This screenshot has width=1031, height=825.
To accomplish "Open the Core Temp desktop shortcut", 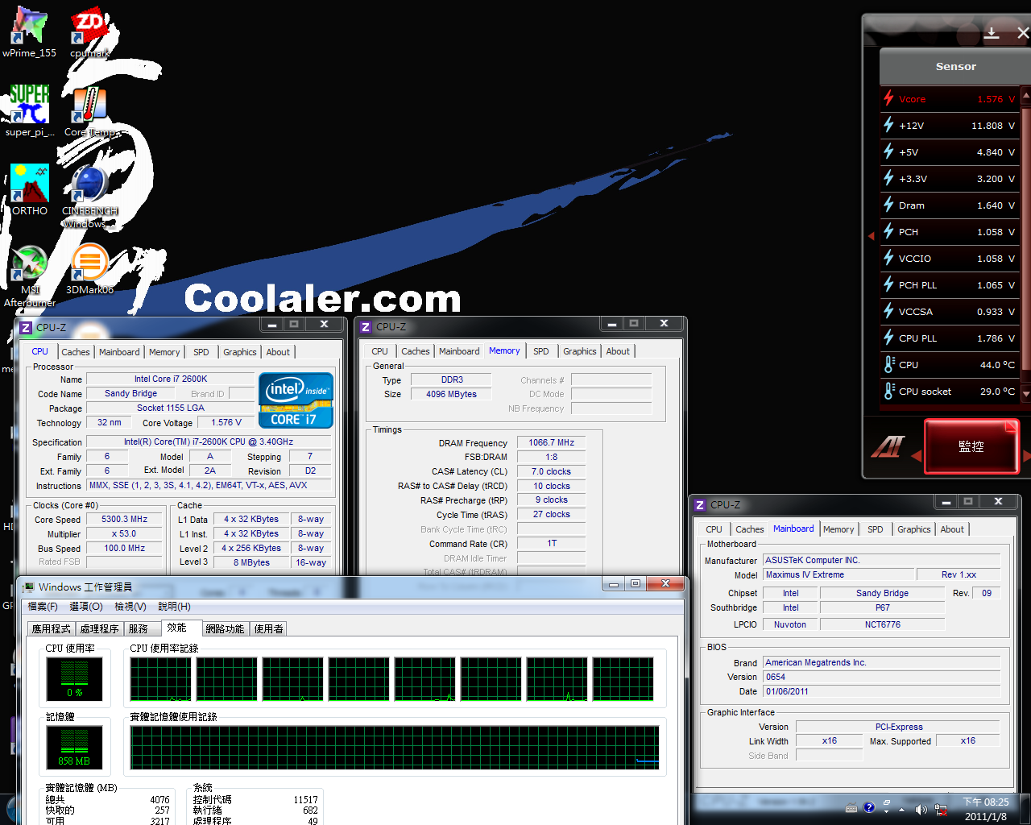I will [89, 111].
